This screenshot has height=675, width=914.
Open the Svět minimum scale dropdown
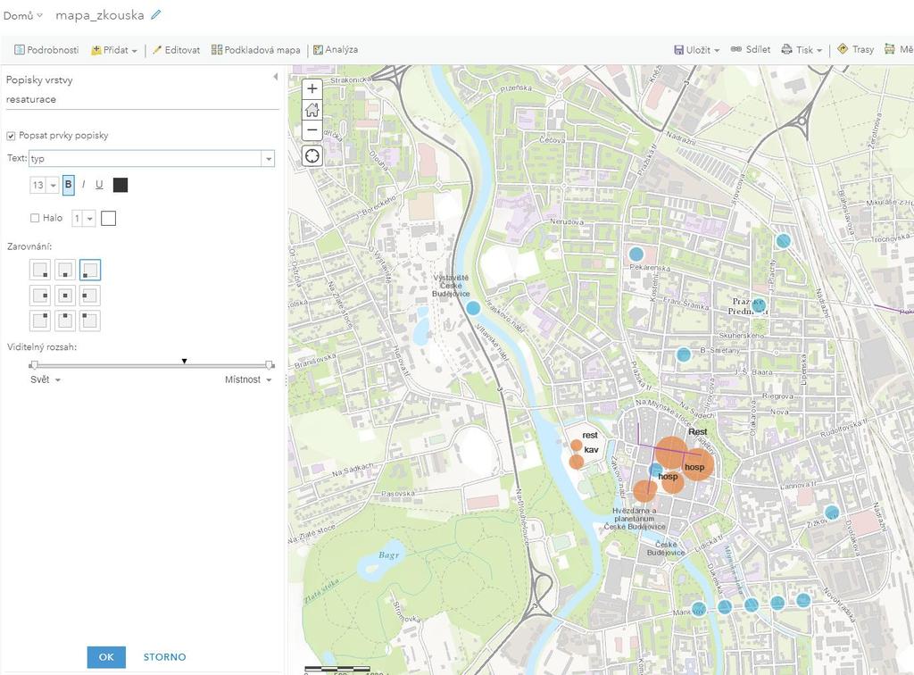pos(46,380)
